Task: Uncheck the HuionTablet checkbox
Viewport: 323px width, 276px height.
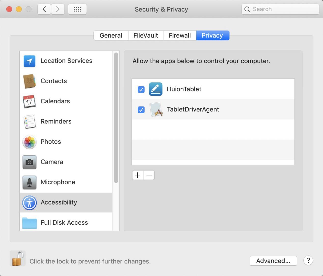Action: coord(141,89)
